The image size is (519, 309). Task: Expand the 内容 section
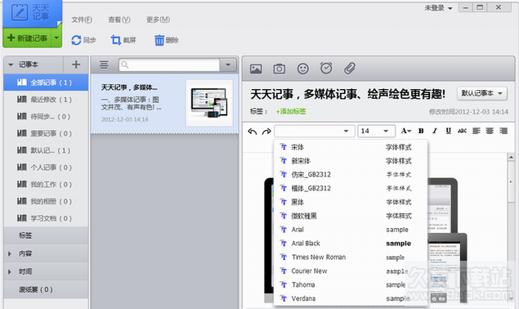(46, 253)
